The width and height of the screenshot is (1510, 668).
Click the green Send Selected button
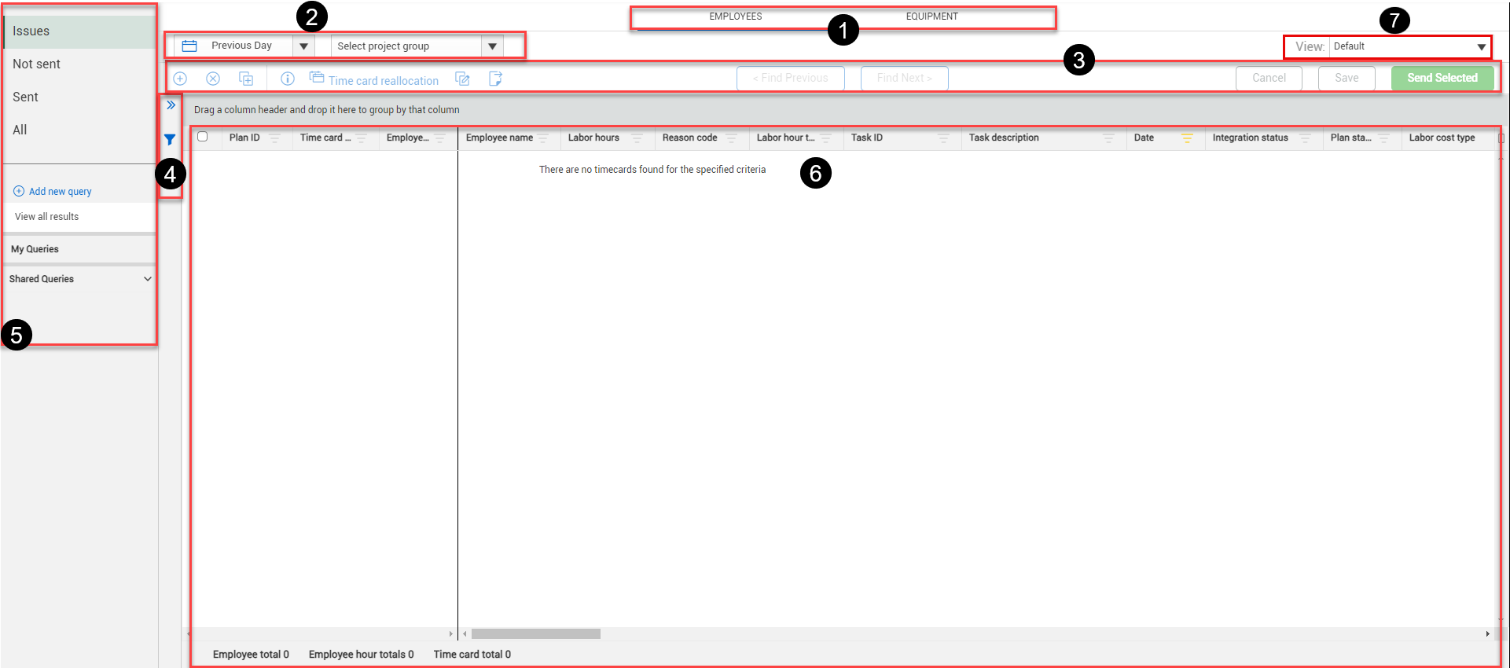click(1442, 78)
